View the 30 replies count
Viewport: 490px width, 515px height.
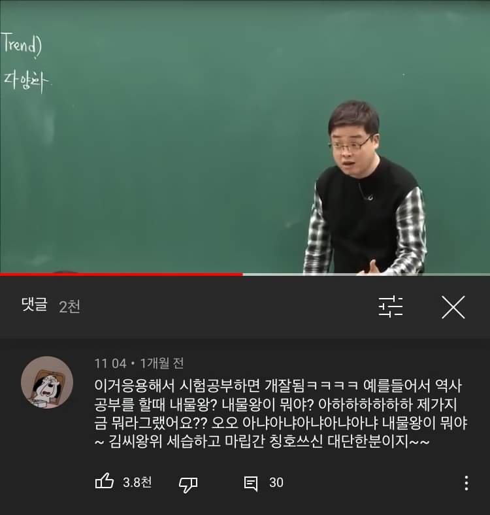[x=276, y=482]
